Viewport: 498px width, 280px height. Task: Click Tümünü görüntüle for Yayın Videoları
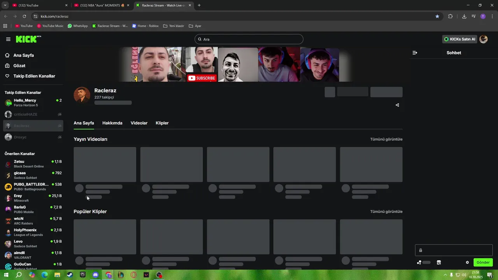click(386, 139)
